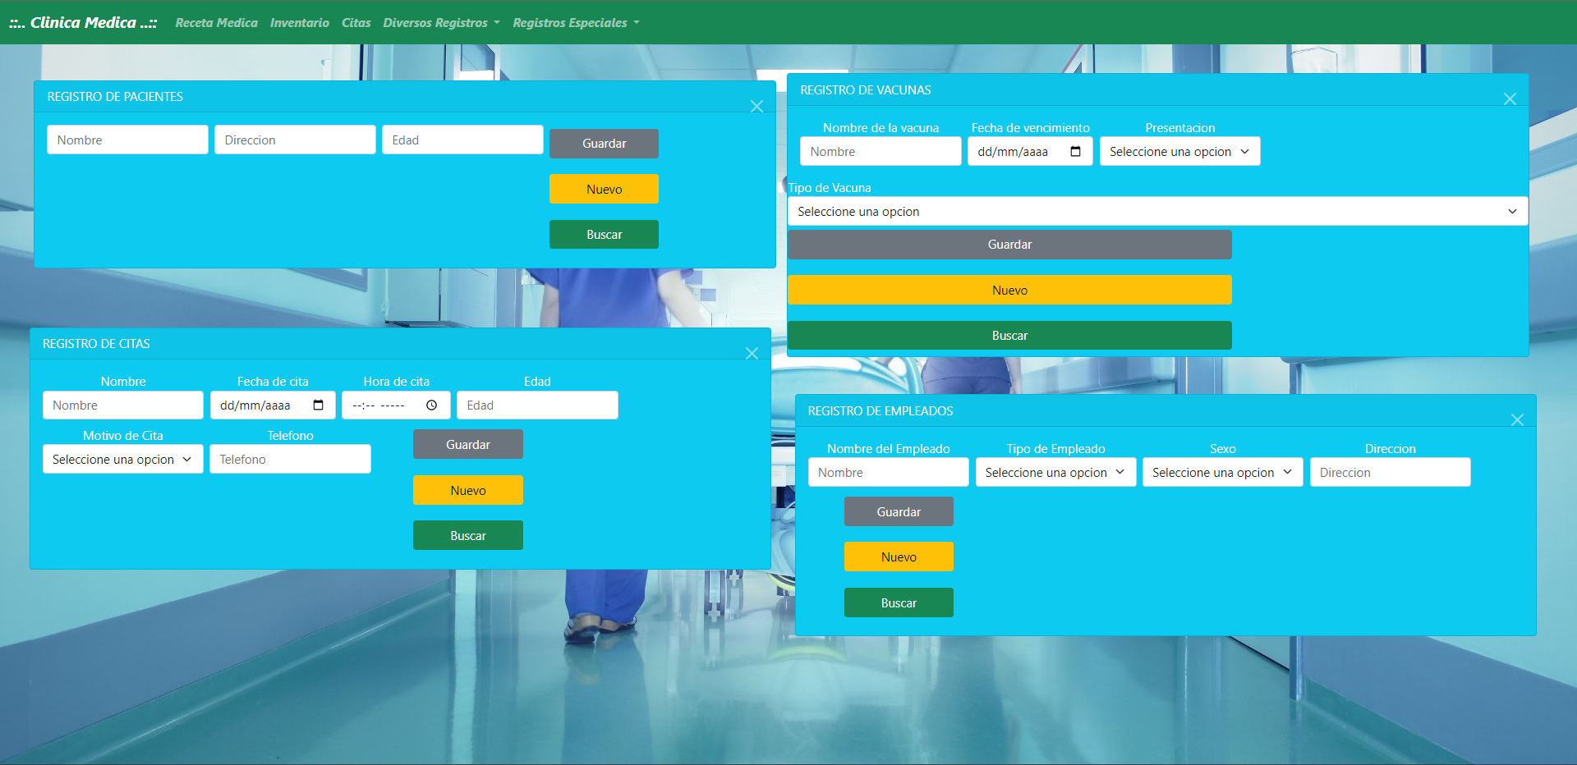Close the Registro de Citas panel
Screen dimensions: 1577x765
click(752, 354)
